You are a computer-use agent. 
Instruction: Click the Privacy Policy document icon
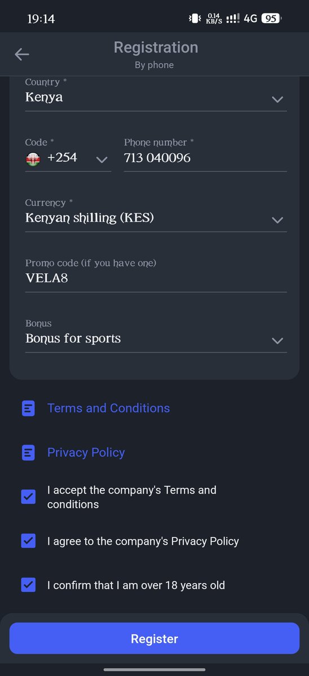pyautogui.click(x=28, y=452)
